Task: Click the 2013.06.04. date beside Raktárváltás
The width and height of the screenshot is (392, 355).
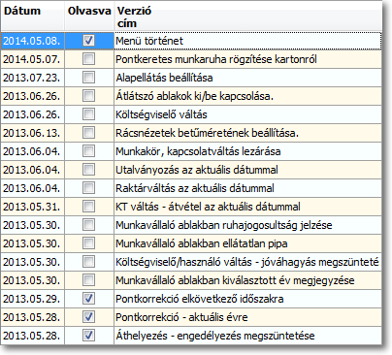Action: (x=32, y=188)
